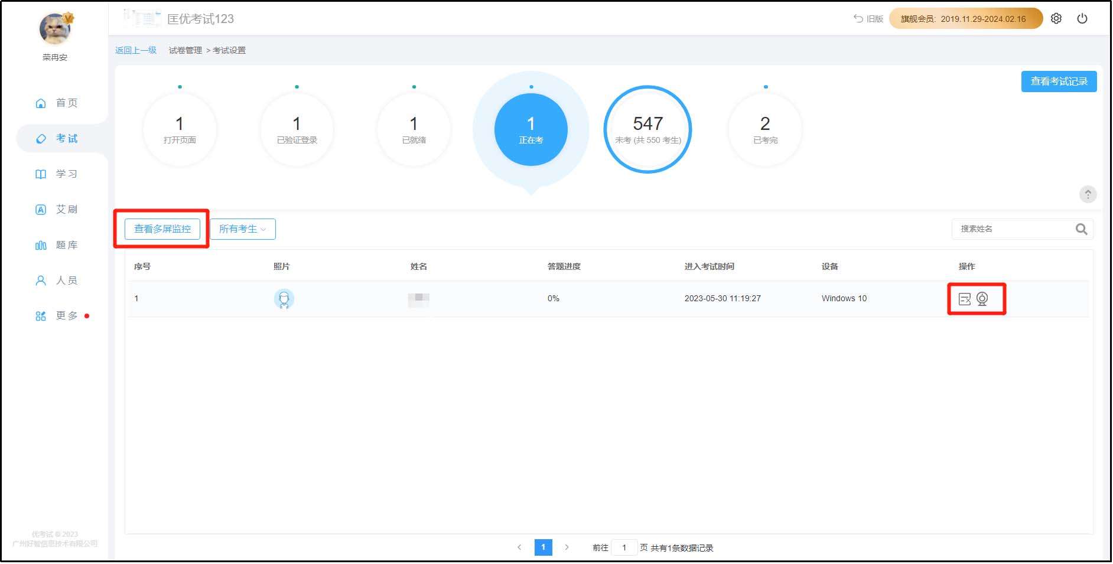The image size is (1113, 564).
Task: Click the power logout icon
Action: click(x=1083, y=19)
